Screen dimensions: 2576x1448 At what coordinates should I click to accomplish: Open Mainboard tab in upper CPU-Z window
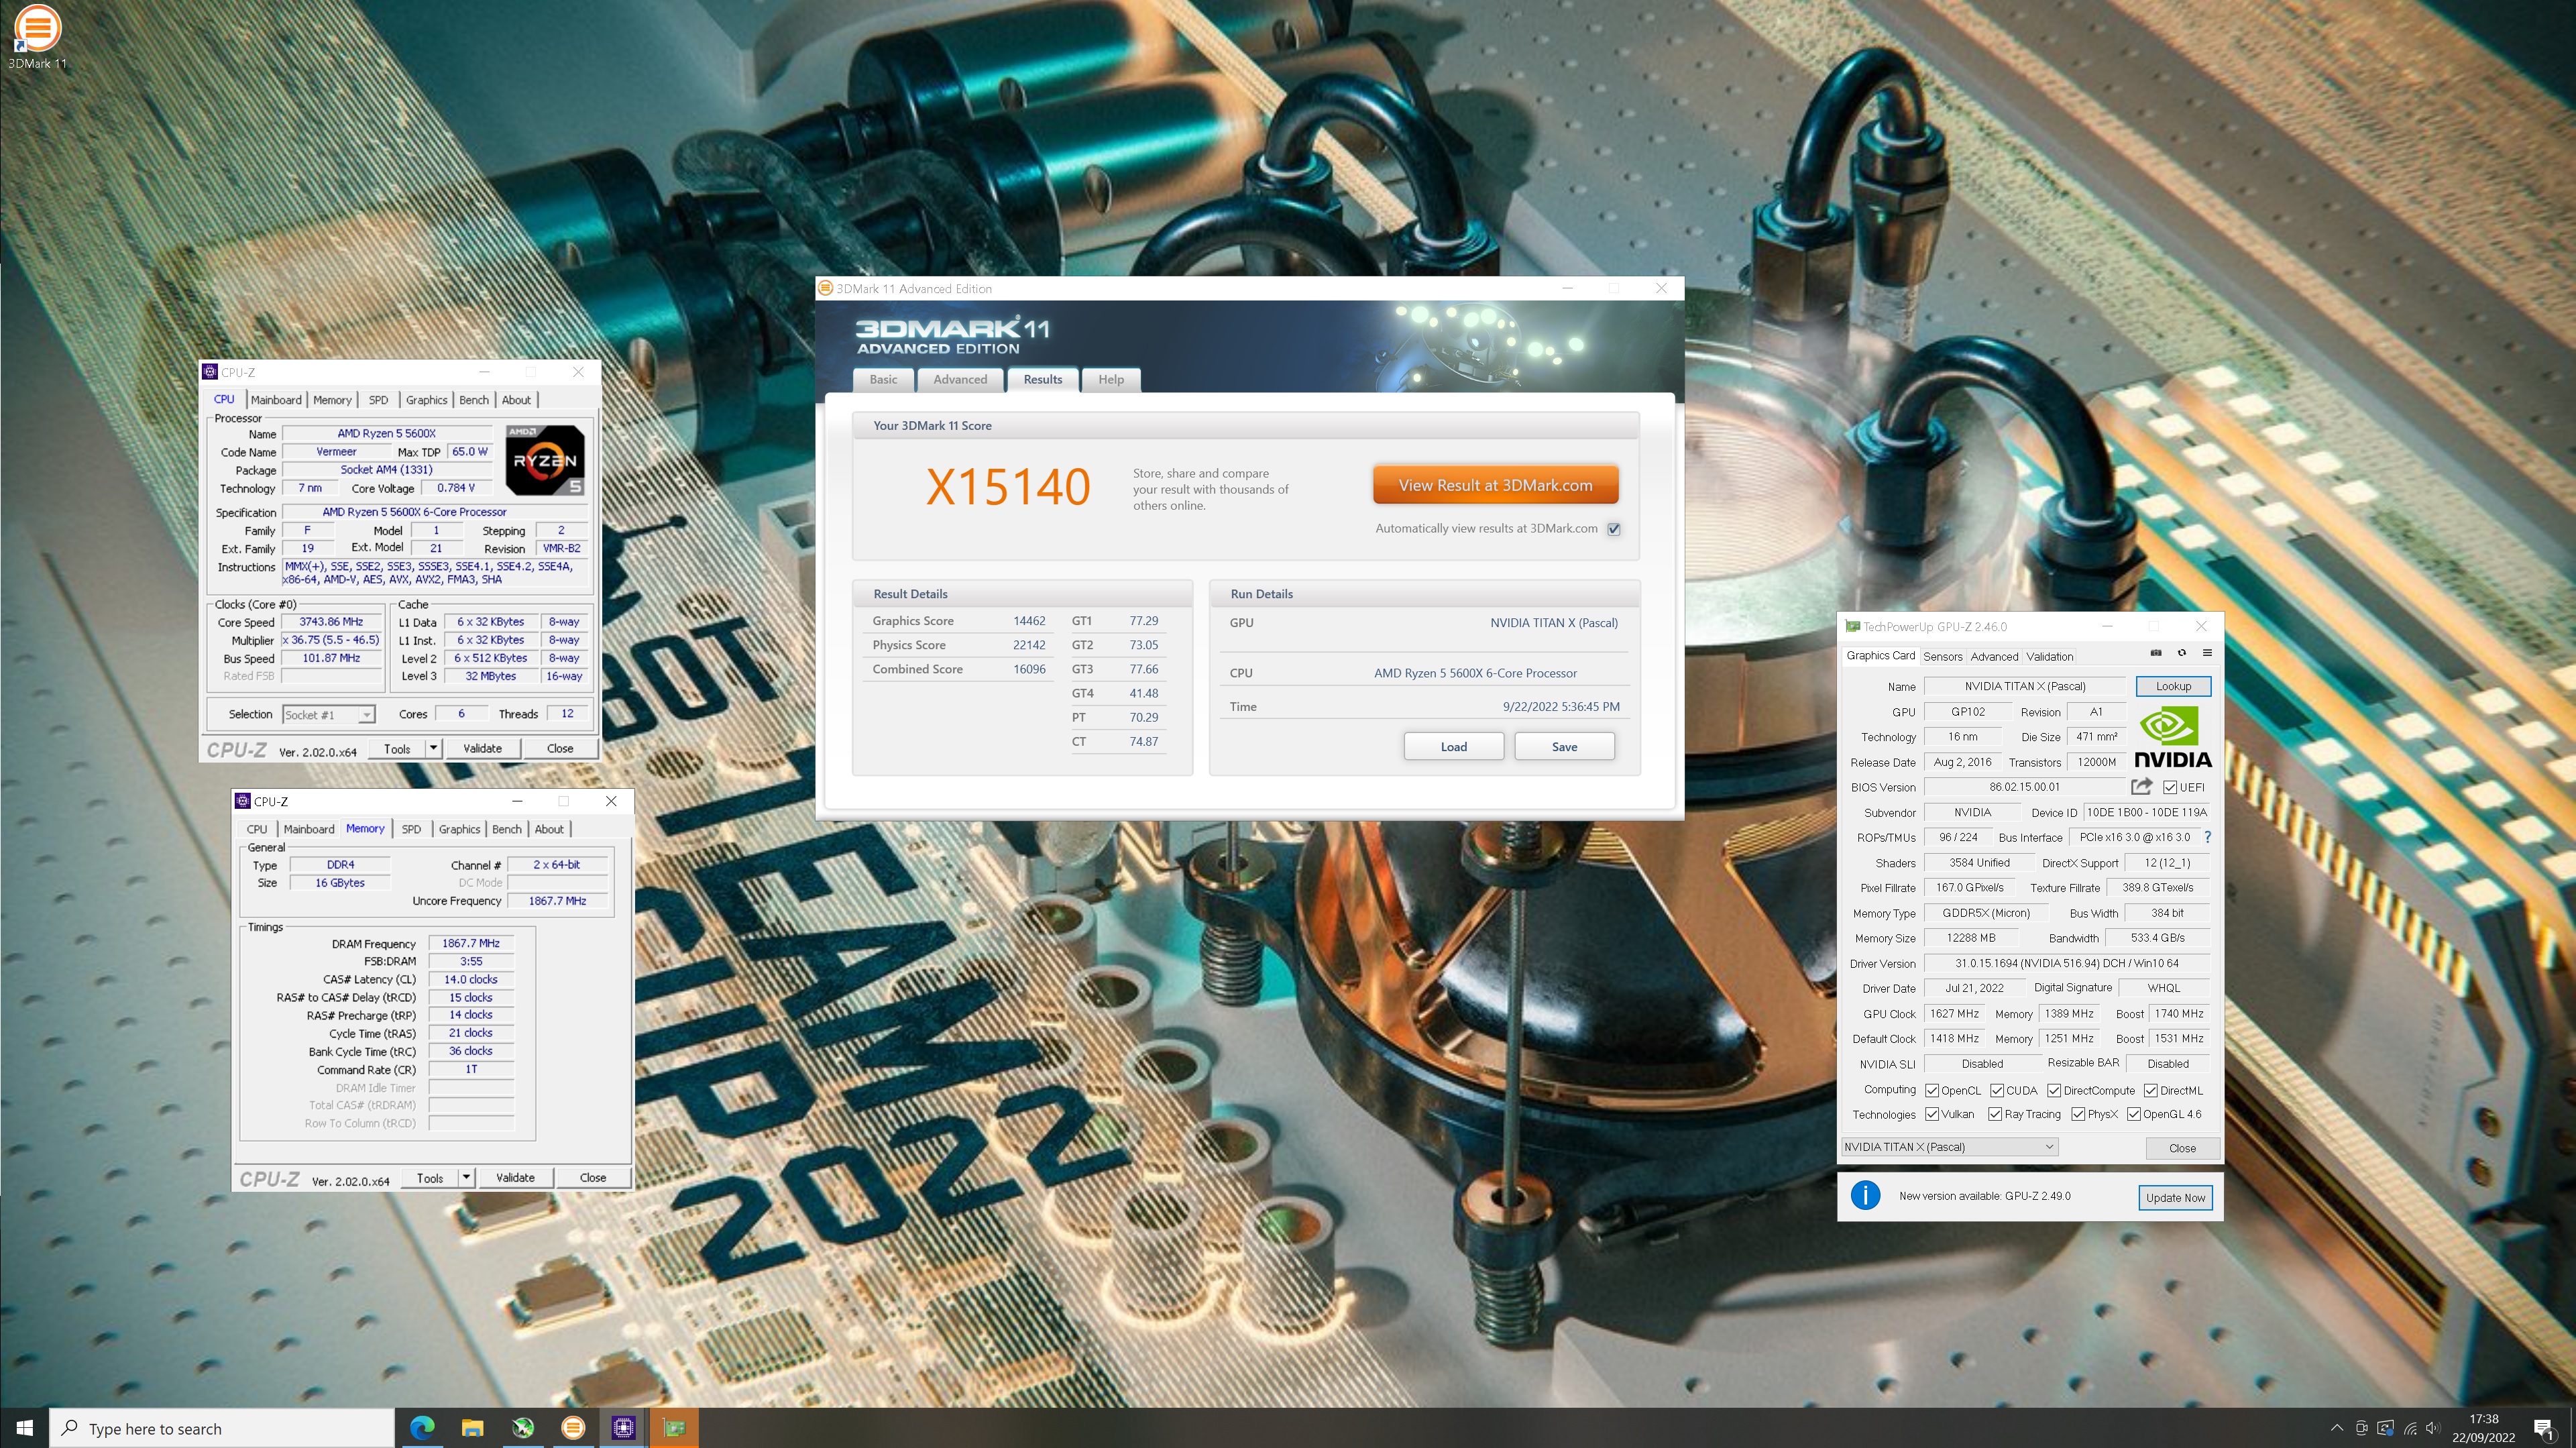tap(276, 399)
